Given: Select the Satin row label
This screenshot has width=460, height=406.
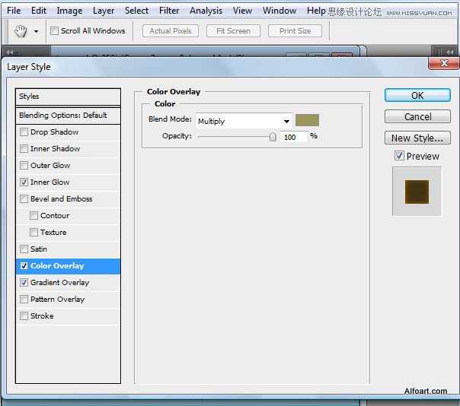Looking at the screenshot, I should (39, 249).
